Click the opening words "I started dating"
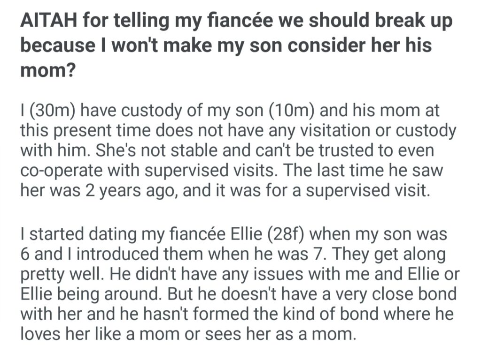481x360 pixels. tap(76, 233)
